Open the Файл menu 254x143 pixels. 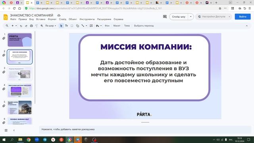click(x=13, y=19)
